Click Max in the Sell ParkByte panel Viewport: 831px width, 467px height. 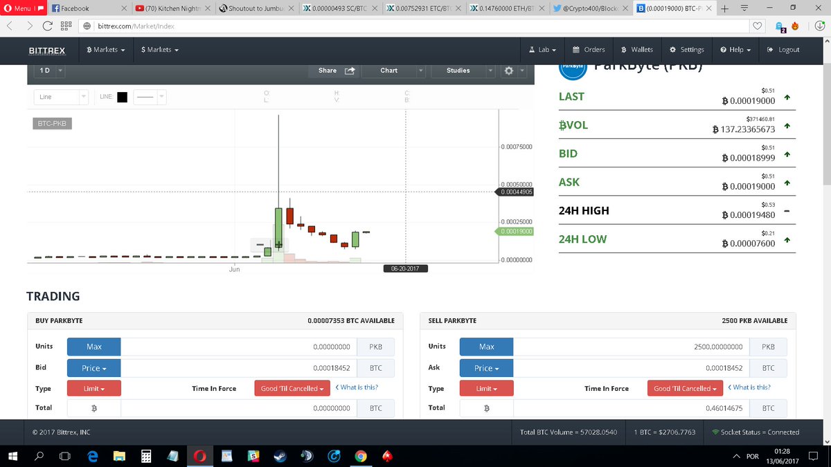(486, 346)
